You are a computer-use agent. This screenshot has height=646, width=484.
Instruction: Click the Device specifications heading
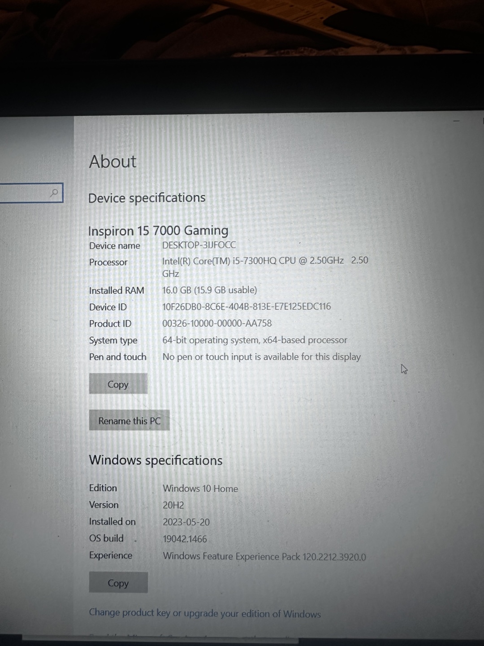147,198
